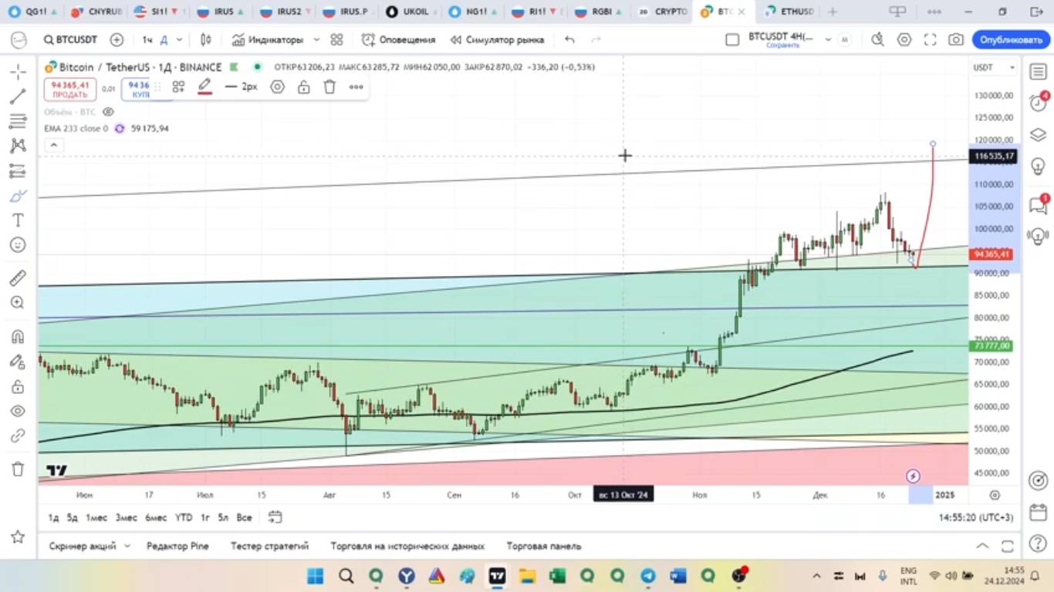1054x592 pixels.
Task: Select the Все date range
Action: click(244, 517)
